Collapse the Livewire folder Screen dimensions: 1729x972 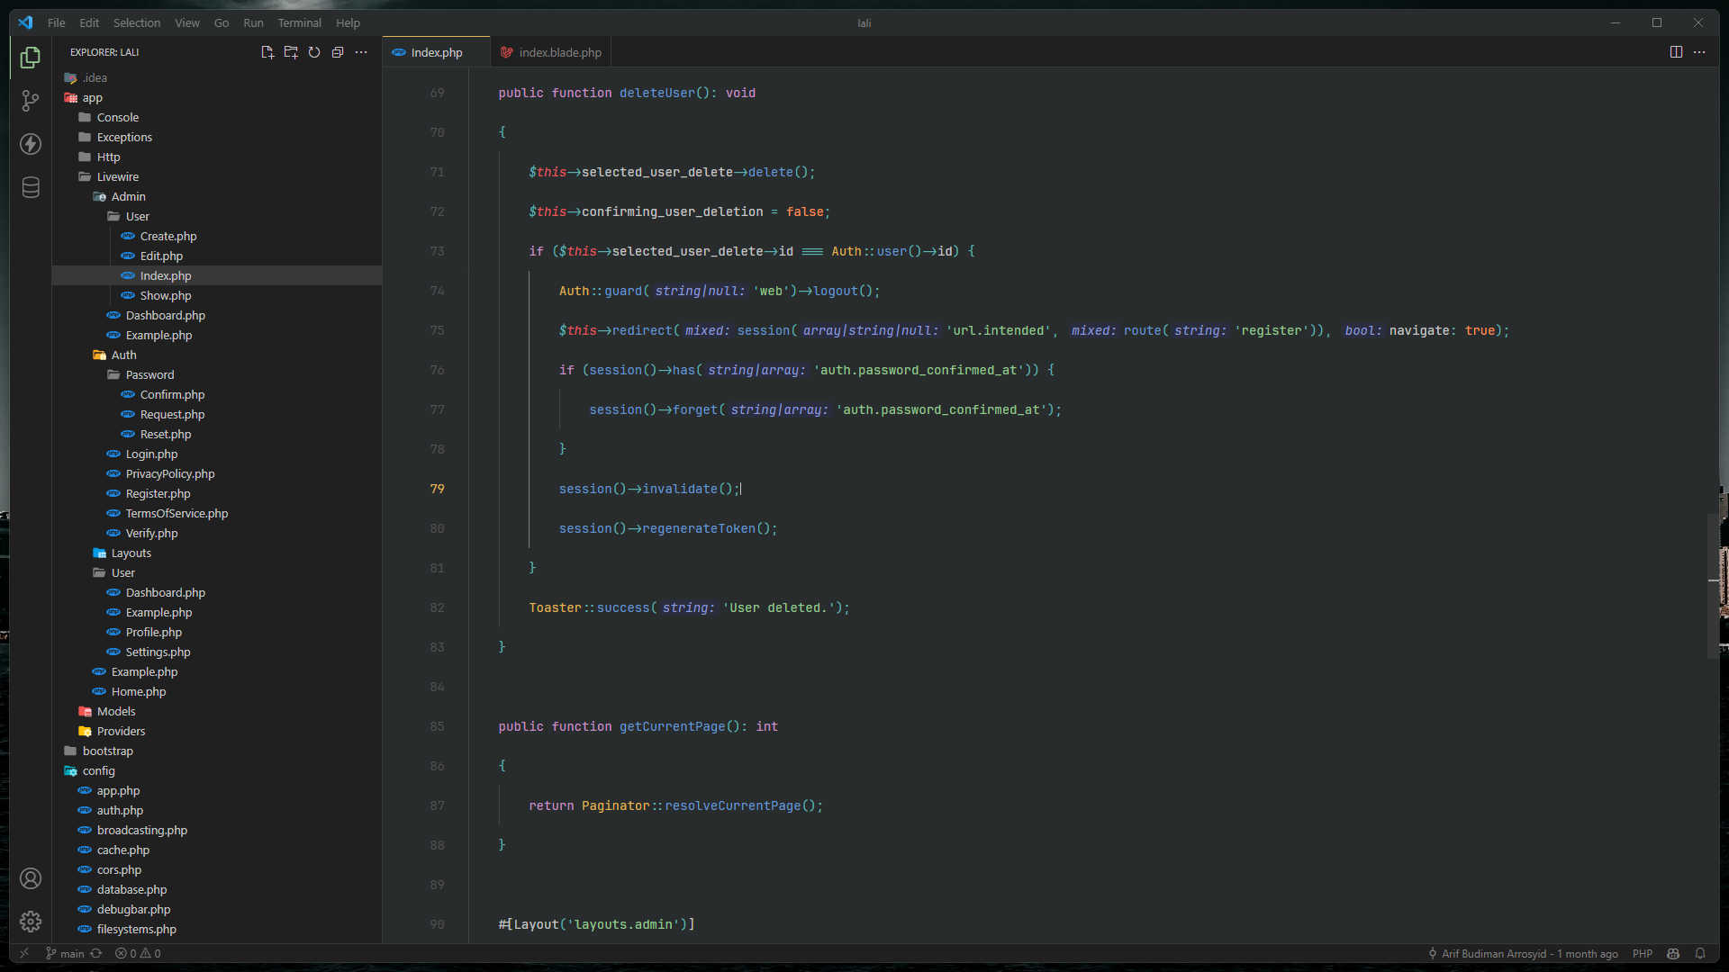tap(117, 176)
